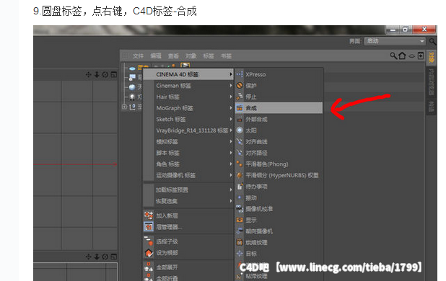Select the 停止 stop tag
The width and height of the screenshot is (446, 281).
(279, 97)
